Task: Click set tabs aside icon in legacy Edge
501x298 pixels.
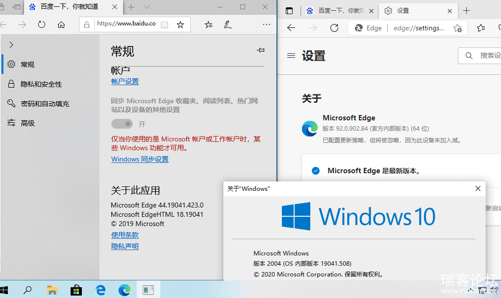Action: click(x=16, y=7)
